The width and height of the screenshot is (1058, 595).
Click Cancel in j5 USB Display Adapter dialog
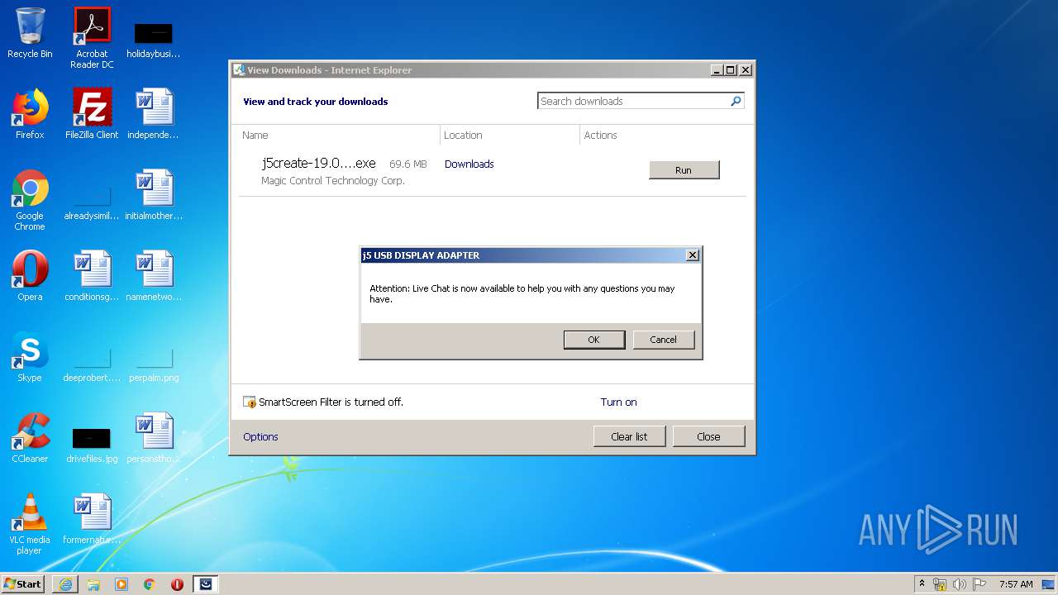663,340
